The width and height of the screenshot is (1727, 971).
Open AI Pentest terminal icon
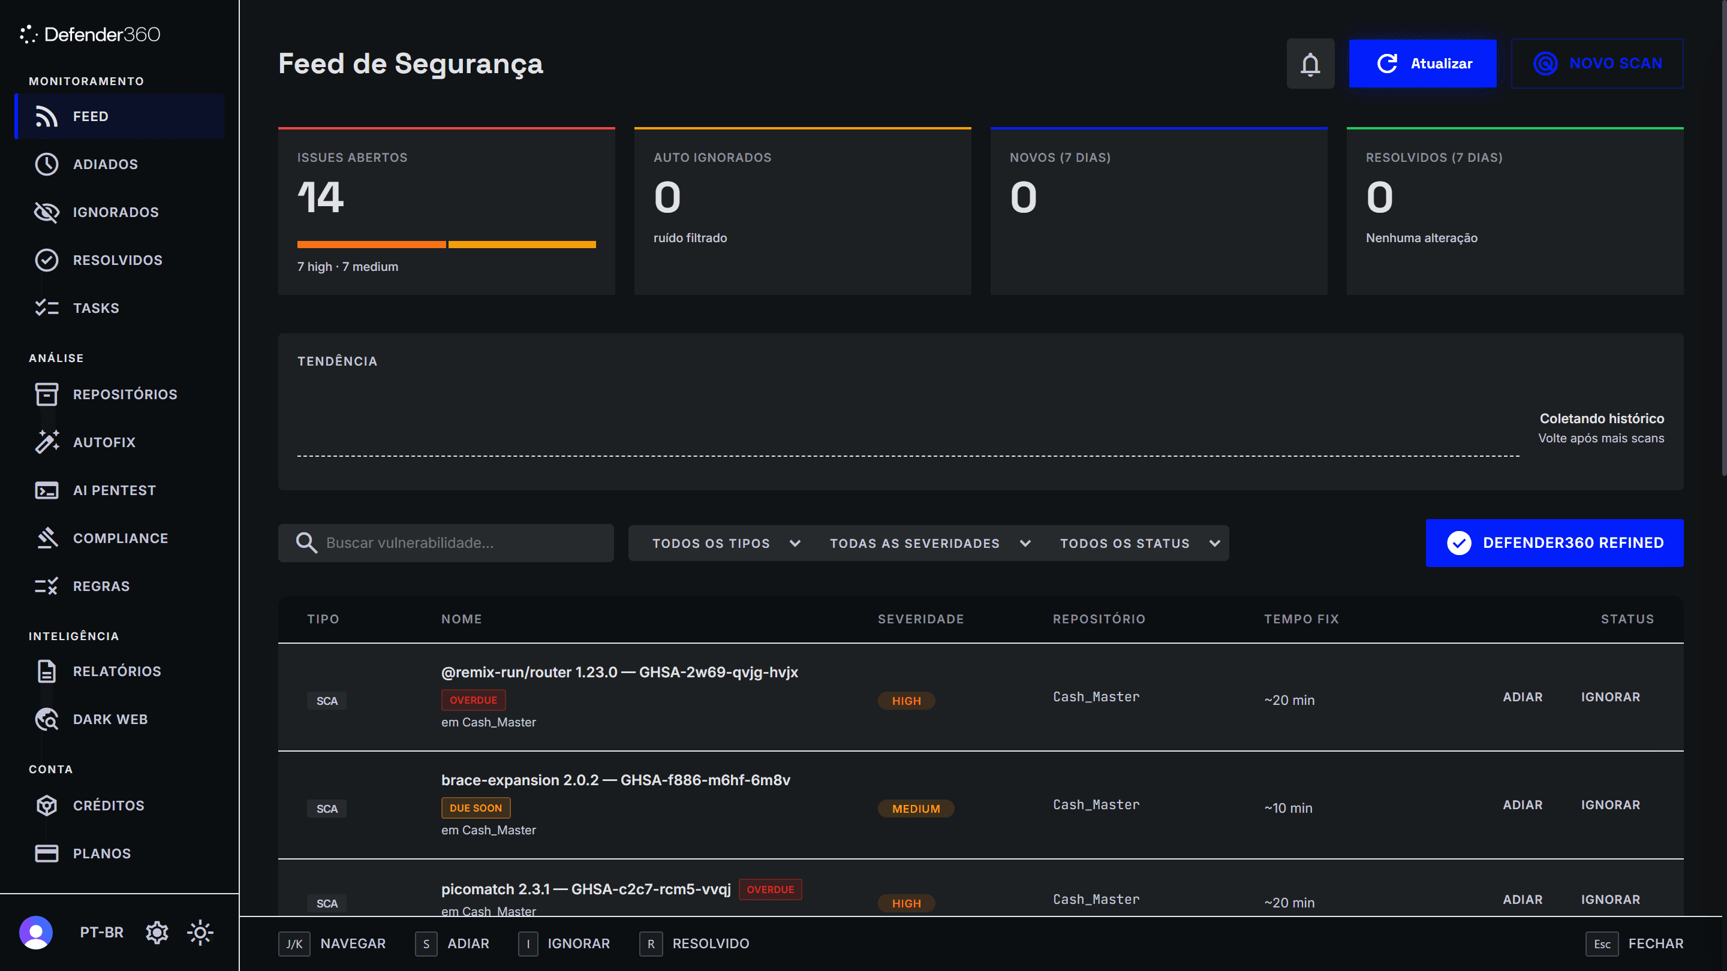coord(46,490)
